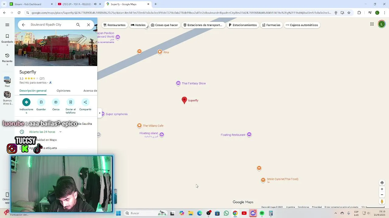389x218 pixels.
Task: Go back with the search box arrow
Action: (x=23, y=25)
